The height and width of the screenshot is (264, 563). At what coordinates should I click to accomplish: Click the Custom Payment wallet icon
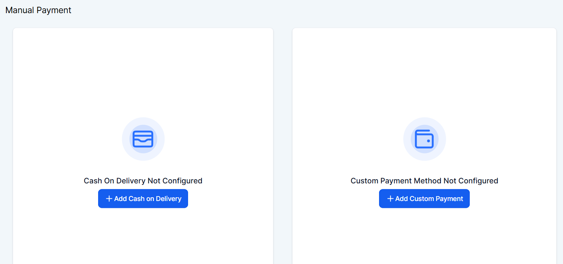tap(424, 139)
